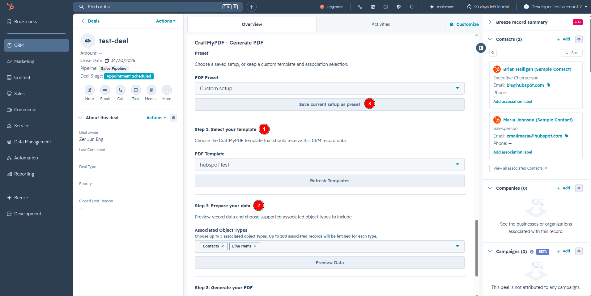Focus the Find or Ask search field
The width and height of the screenshot is (591, 296).
(x=158, y=7)
